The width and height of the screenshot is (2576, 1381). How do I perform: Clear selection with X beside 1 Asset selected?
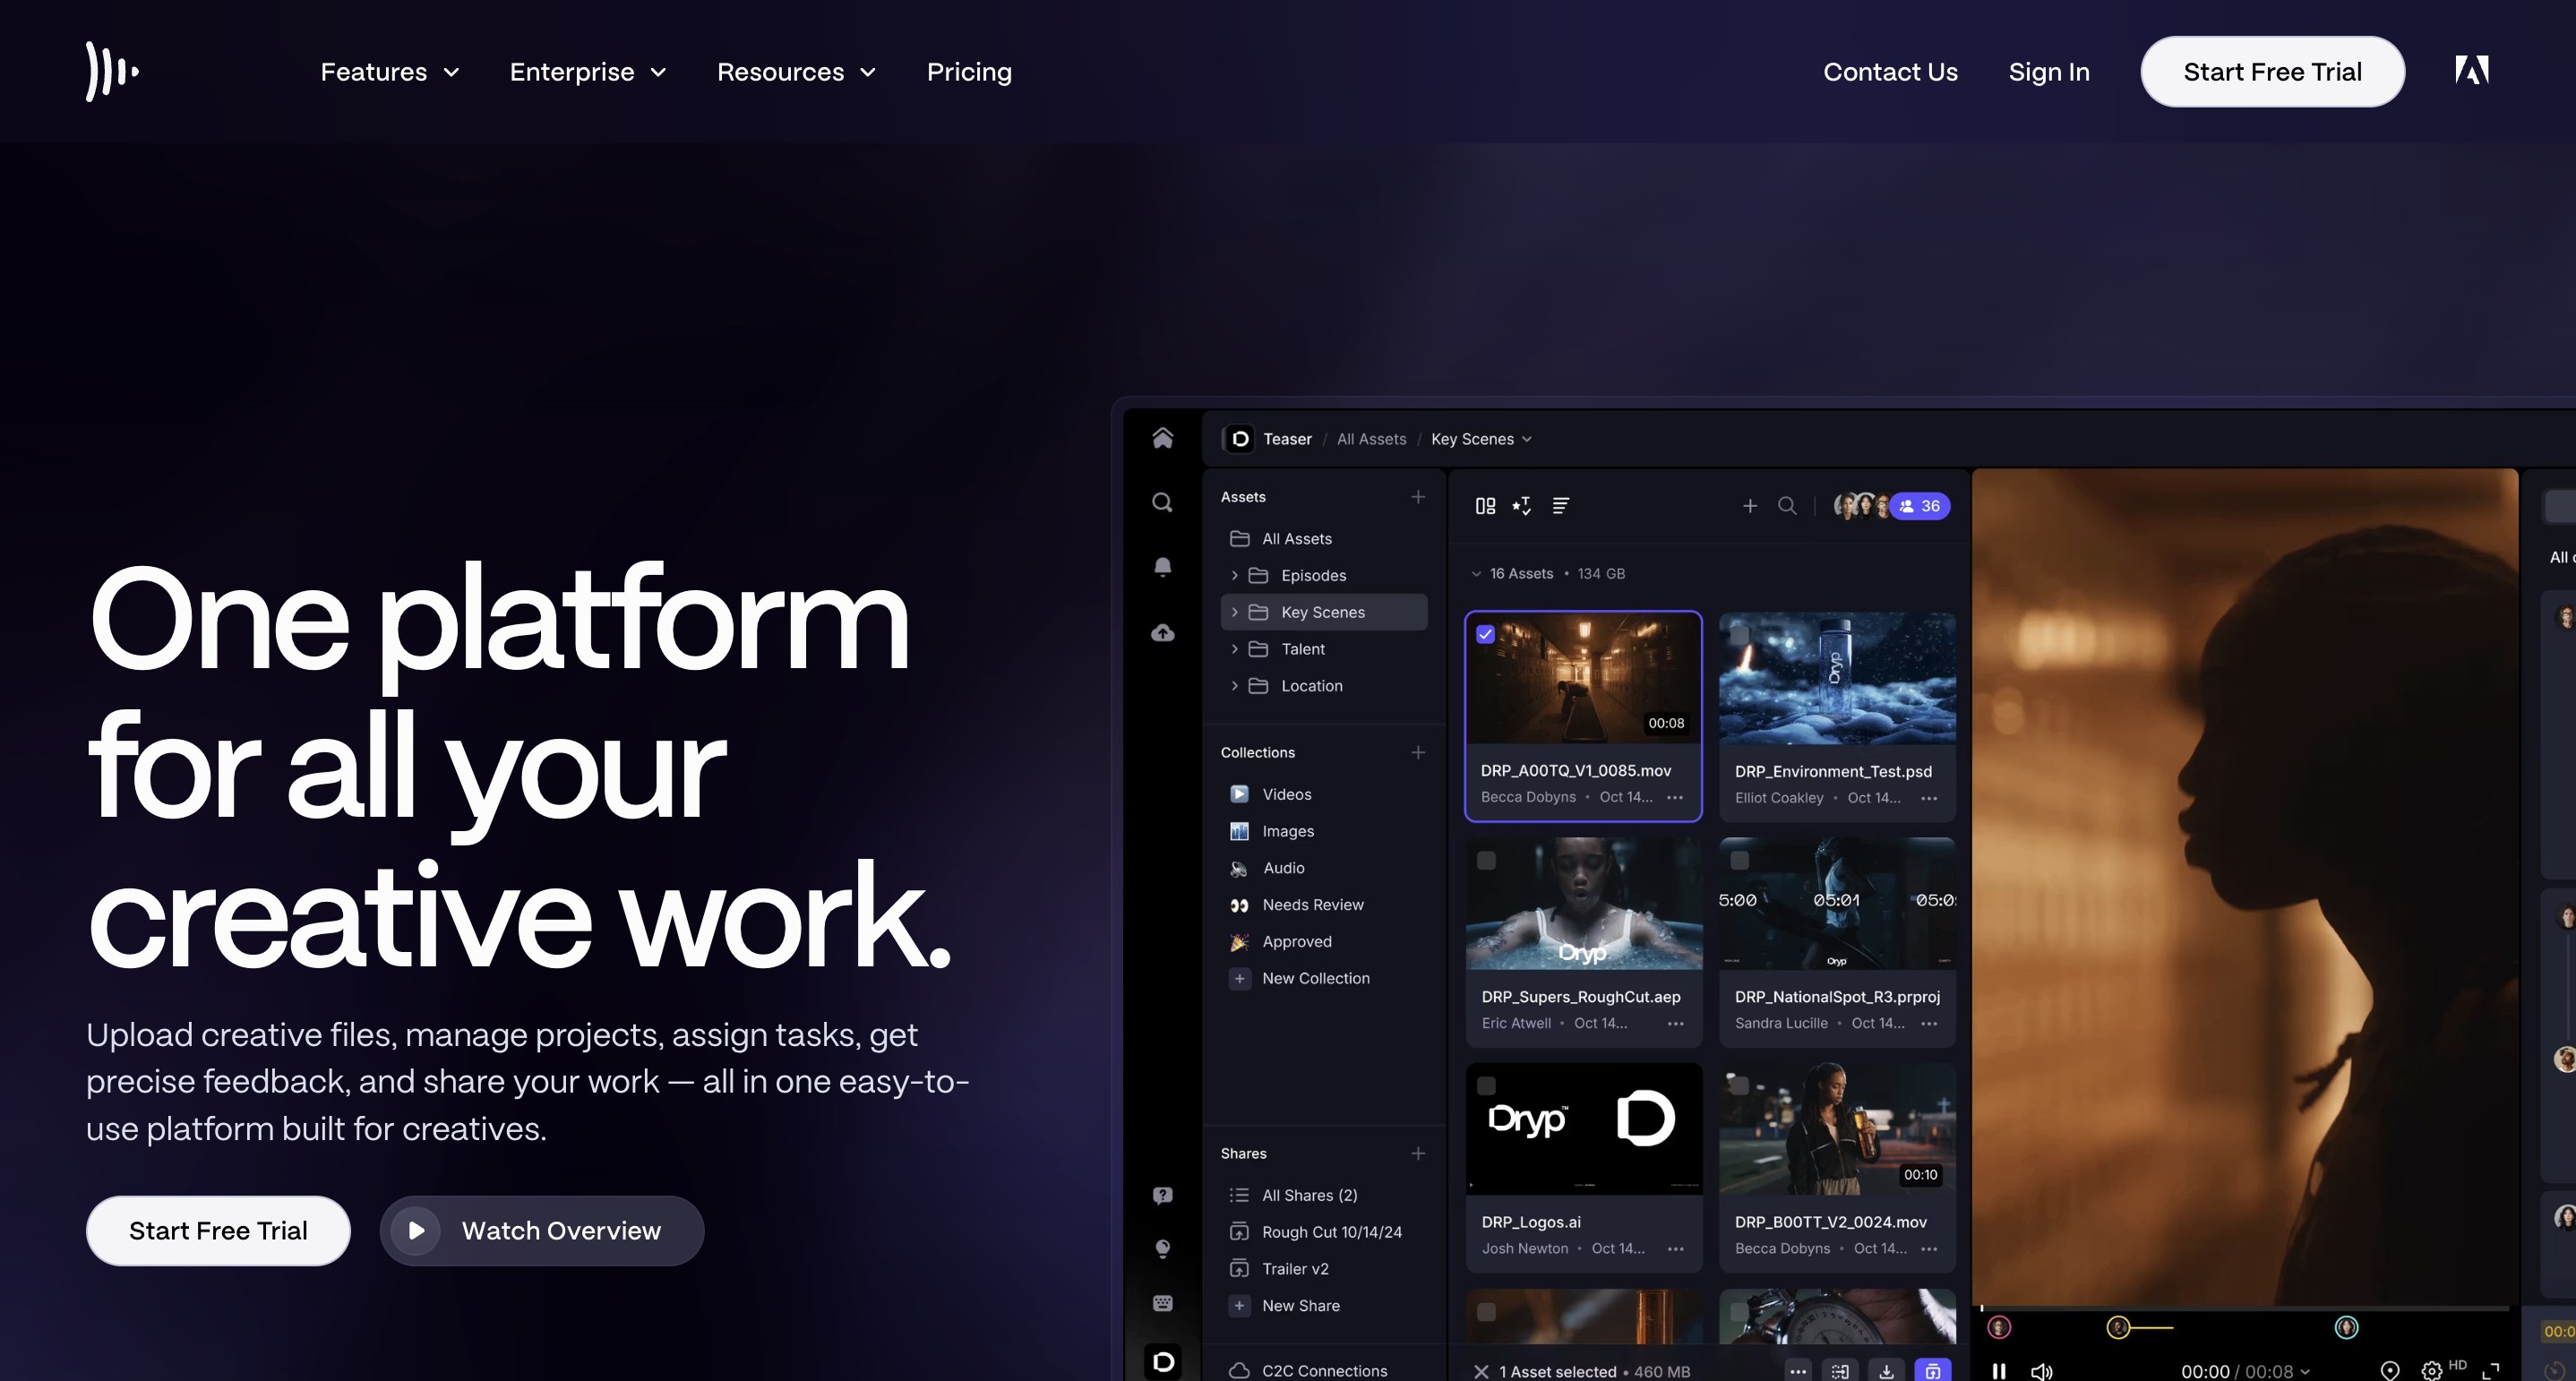[x=1481, y=1371]
